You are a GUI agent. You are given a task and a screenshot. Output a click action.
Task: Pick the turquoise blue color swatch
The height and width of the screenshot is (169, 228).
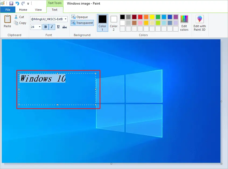164,17
